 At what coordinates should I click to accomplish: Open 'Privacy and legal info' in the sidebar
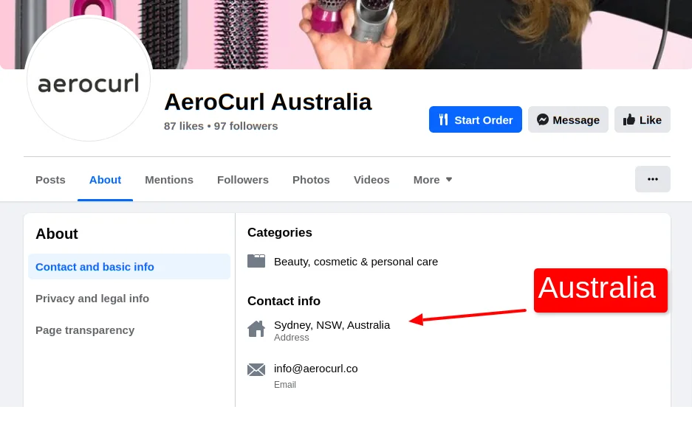click(92, 298)
